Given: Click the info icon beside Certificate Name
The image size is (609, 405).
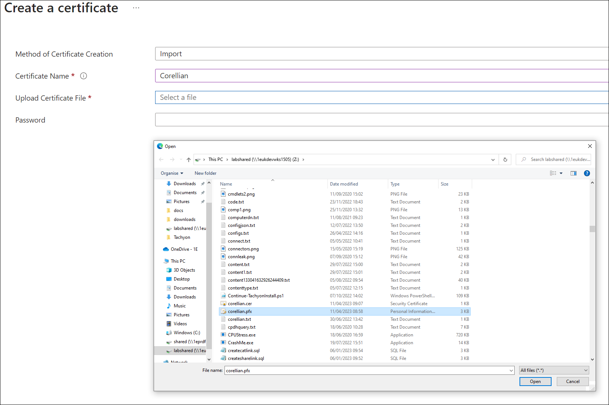Looking at the screenshot, I should coord(84,76).
